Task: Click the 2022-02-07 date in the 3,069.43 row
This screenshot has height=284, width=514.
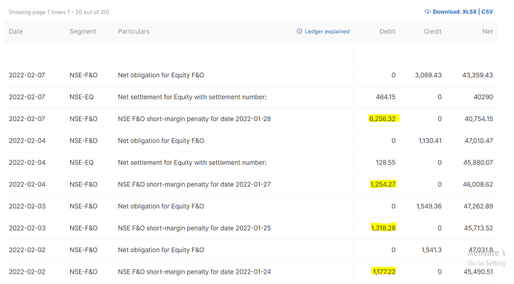Action: click(x=27, y=75)
